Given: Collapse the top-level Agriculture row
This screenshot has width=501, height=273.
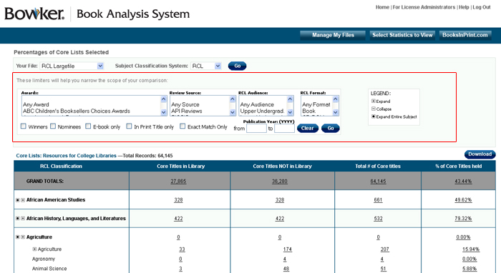Looking at the screenshot, I should click(23, 237).
